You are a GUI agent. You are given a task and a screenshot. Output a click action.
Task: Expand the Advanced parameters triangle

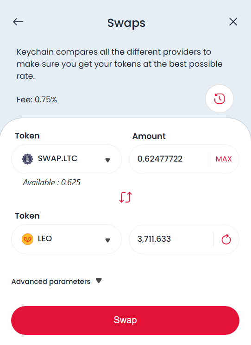pyautogui.click(x=99, y=281)
